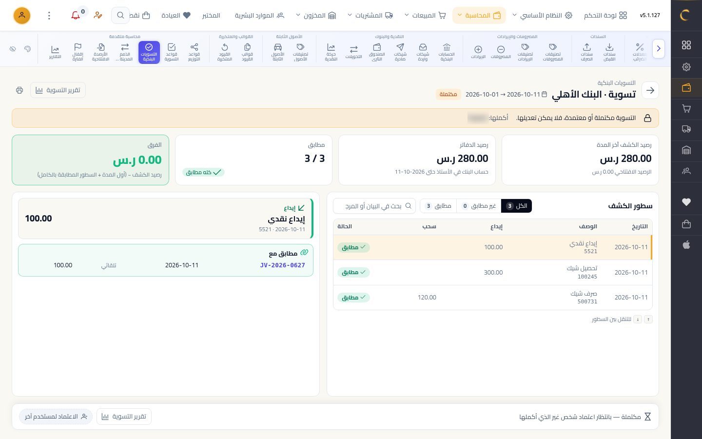Open سندات القبض (receipt vouchers) in the ribbon

click(x=609, y=52)
